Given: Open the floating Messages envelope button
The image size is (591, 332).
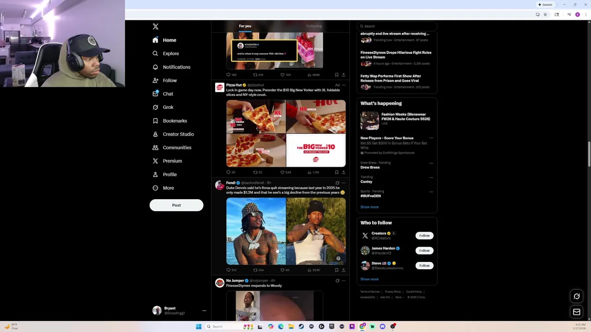Looking at the screenshot, I should (577, 312).
